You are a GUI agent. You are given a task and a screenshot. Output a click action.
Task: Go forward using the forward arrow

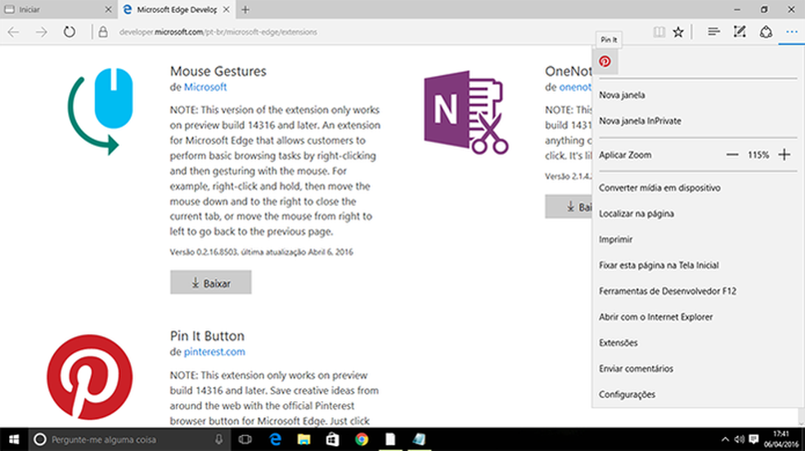coord(41,33)
